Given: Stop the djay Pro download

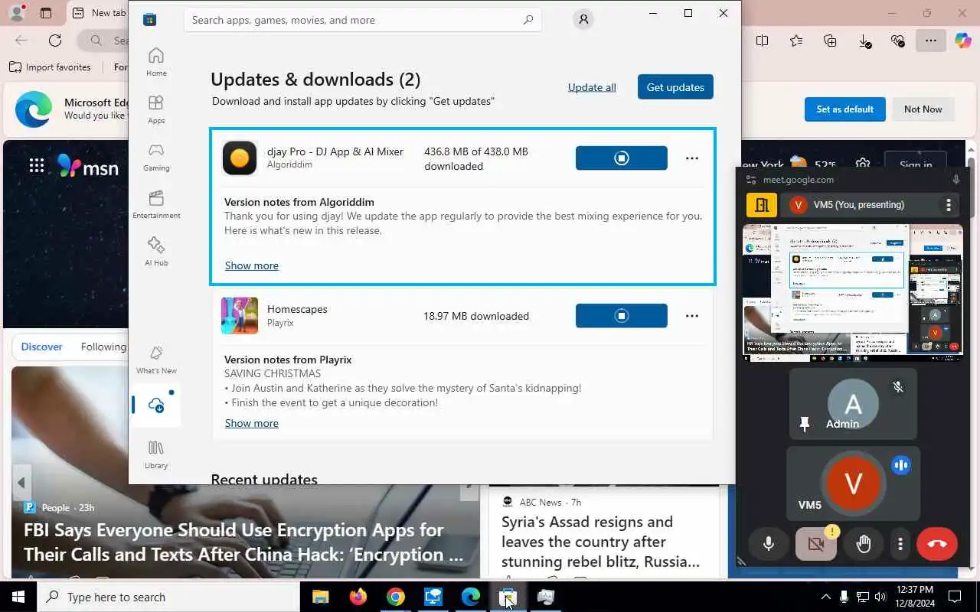Looking at the screenshot, I should 621,158.
